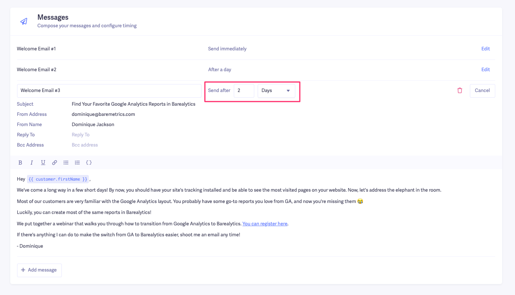Screen dimensions: 515x295
Task: Insert a template variable with braces icon
Action: 89,162
